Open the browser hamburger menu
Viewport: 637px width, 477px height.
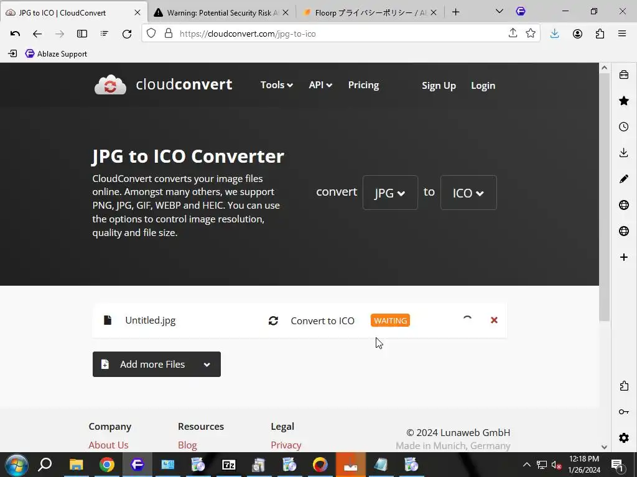[x=622, y=34]
